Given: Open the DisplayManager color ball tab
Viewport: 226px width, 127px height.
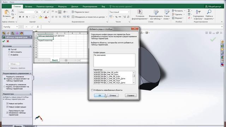Looking at the screenshot, I should tap(22, 33).
